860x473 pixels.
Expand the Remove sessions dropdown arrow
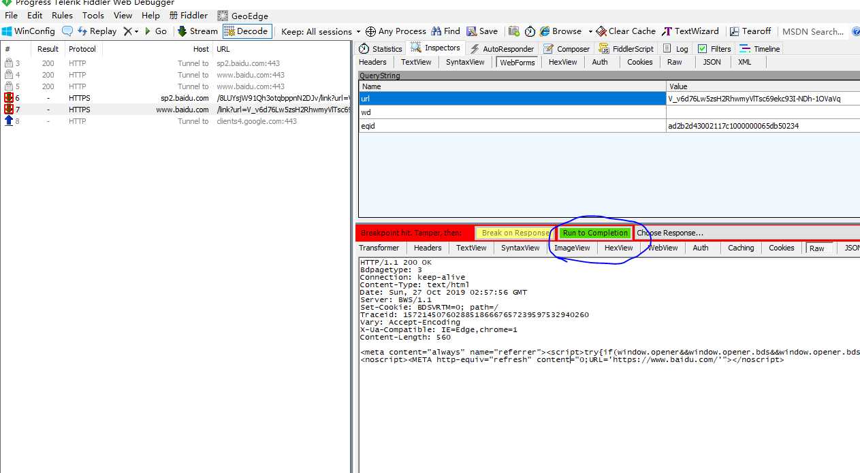coord(136,31)
